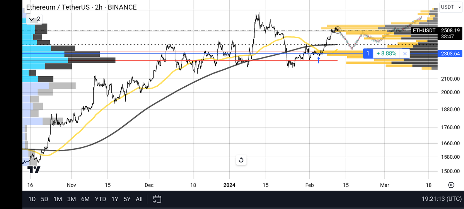Click the reset chart view button
This screenshot has height=209, width=464.
click(241, 160)
